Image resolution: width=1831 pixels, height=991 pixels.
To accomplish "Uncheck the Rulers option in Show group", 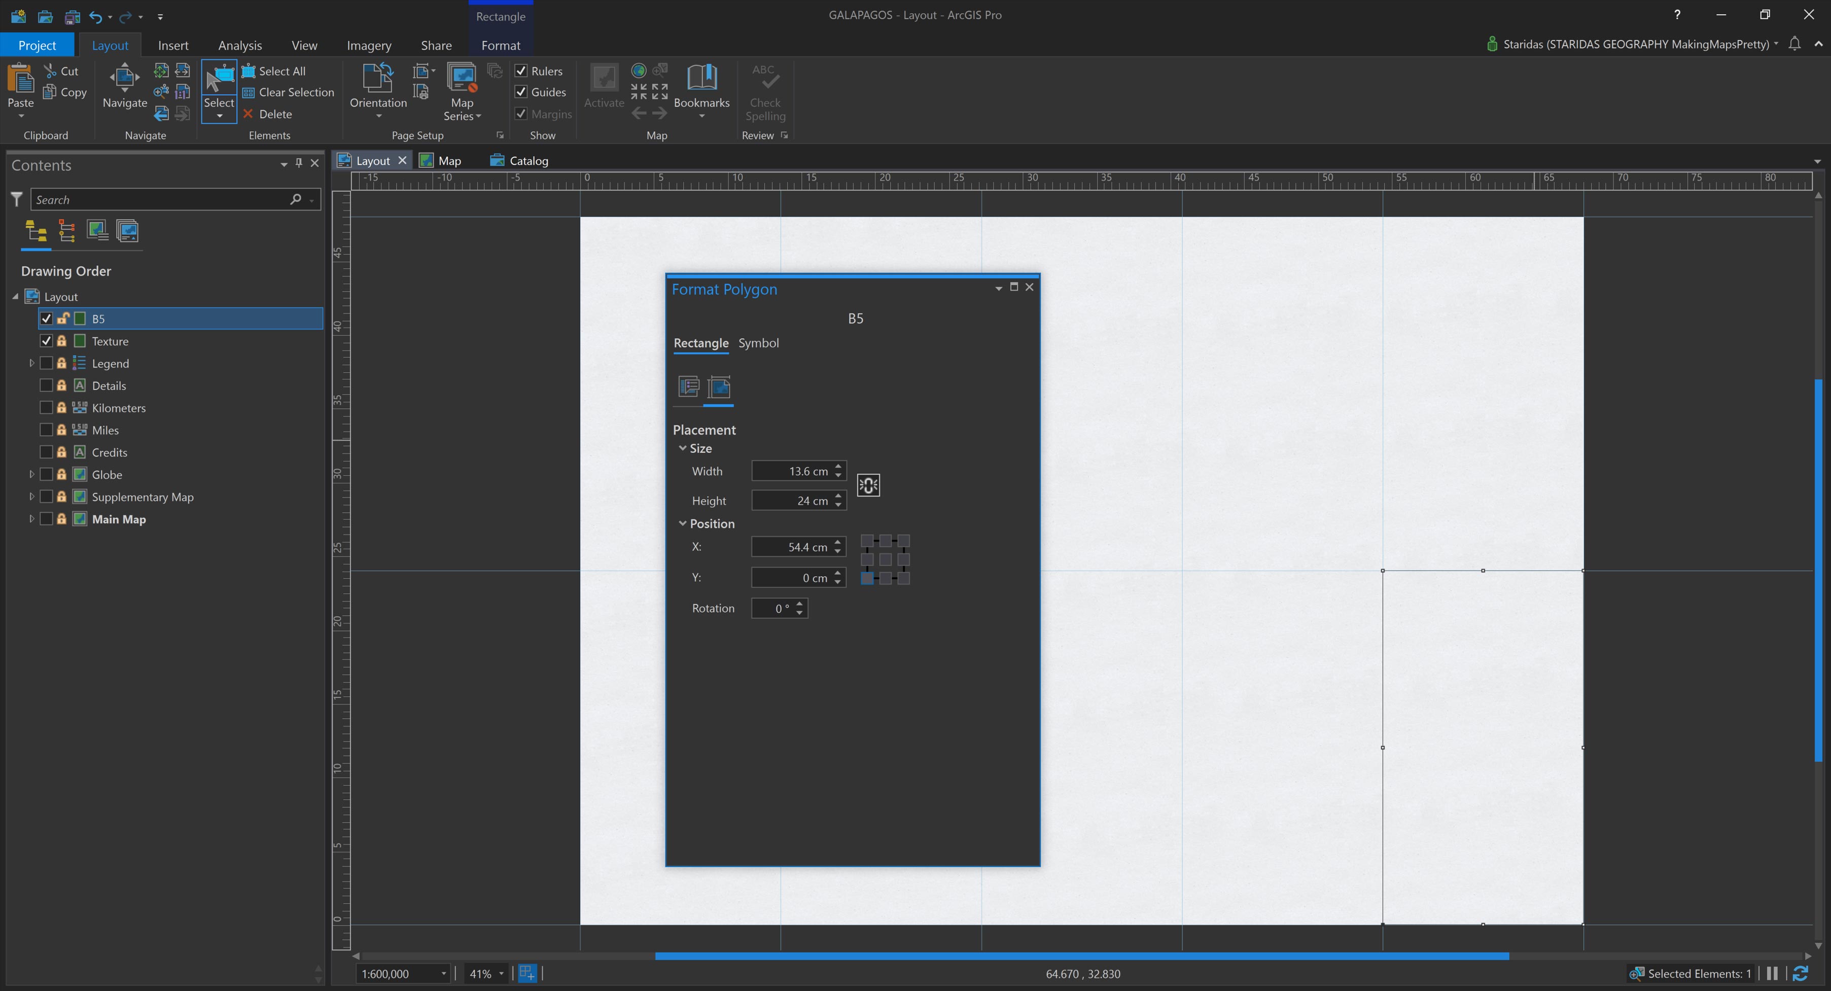I will (x=521, y=70).
